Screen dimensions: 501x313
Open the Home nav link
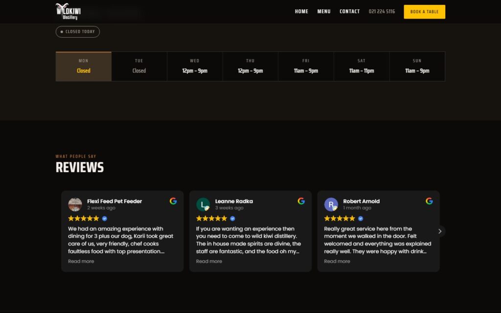301,12
